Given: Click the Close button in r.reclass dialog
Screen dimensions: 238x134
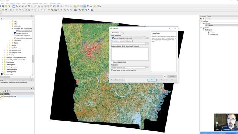Looking at the screenshot, I should click(162, 80).
